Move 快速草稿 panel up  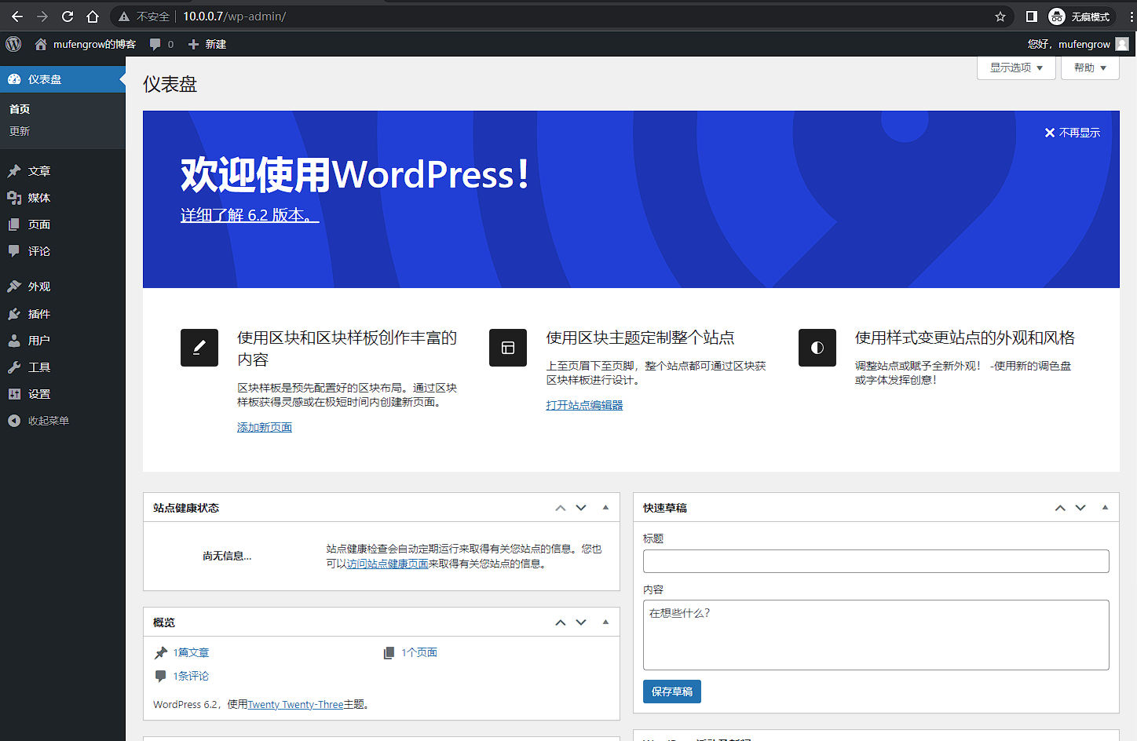point(1060,508)
